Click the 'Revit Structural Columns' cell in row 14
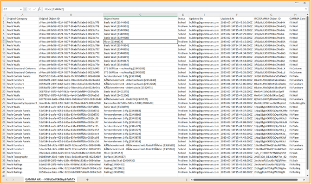This screenshot has width=311, height=184. point(22,68)
